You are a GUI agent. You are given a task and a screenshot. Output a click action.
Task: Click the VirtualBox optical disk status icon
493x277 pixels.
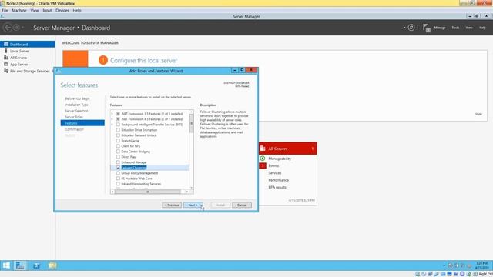point(424,274)
